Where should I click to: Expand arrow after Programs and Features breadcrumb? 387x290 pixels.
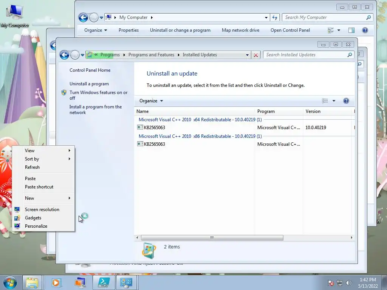178,55
